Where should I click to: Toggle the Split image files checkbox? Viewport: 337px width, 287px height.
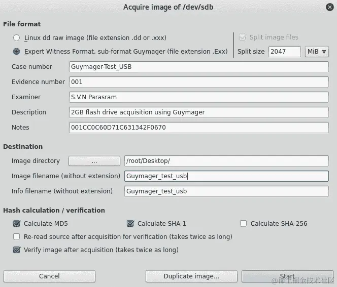243,37
